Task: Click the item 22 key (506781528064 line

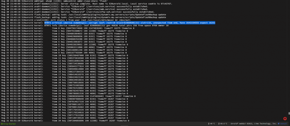Action: pos(65,88)
